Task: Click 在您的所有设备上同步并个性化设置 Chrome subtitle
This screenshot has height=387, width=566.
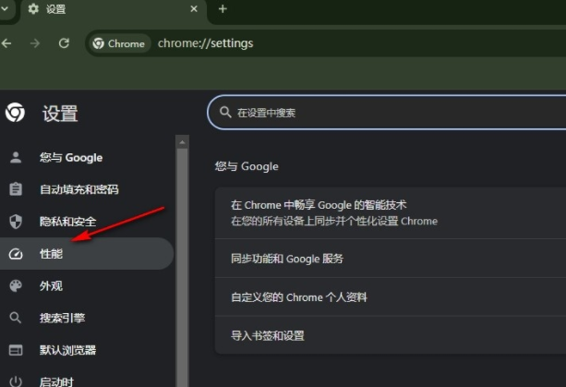Action: 334,221
